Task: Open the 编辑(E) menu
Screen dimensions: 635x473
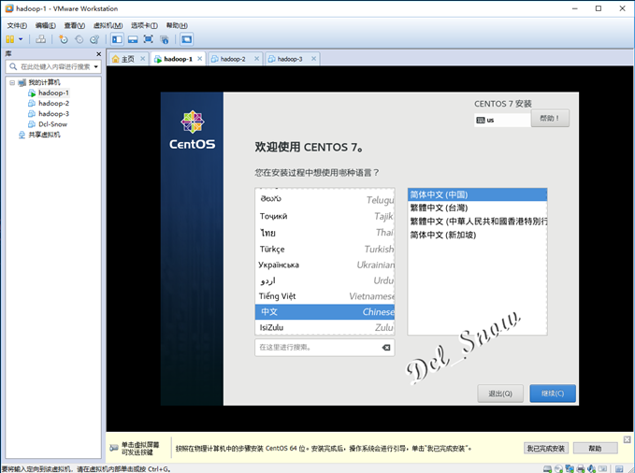Action: pyautogui.click(x=45, y=25)
